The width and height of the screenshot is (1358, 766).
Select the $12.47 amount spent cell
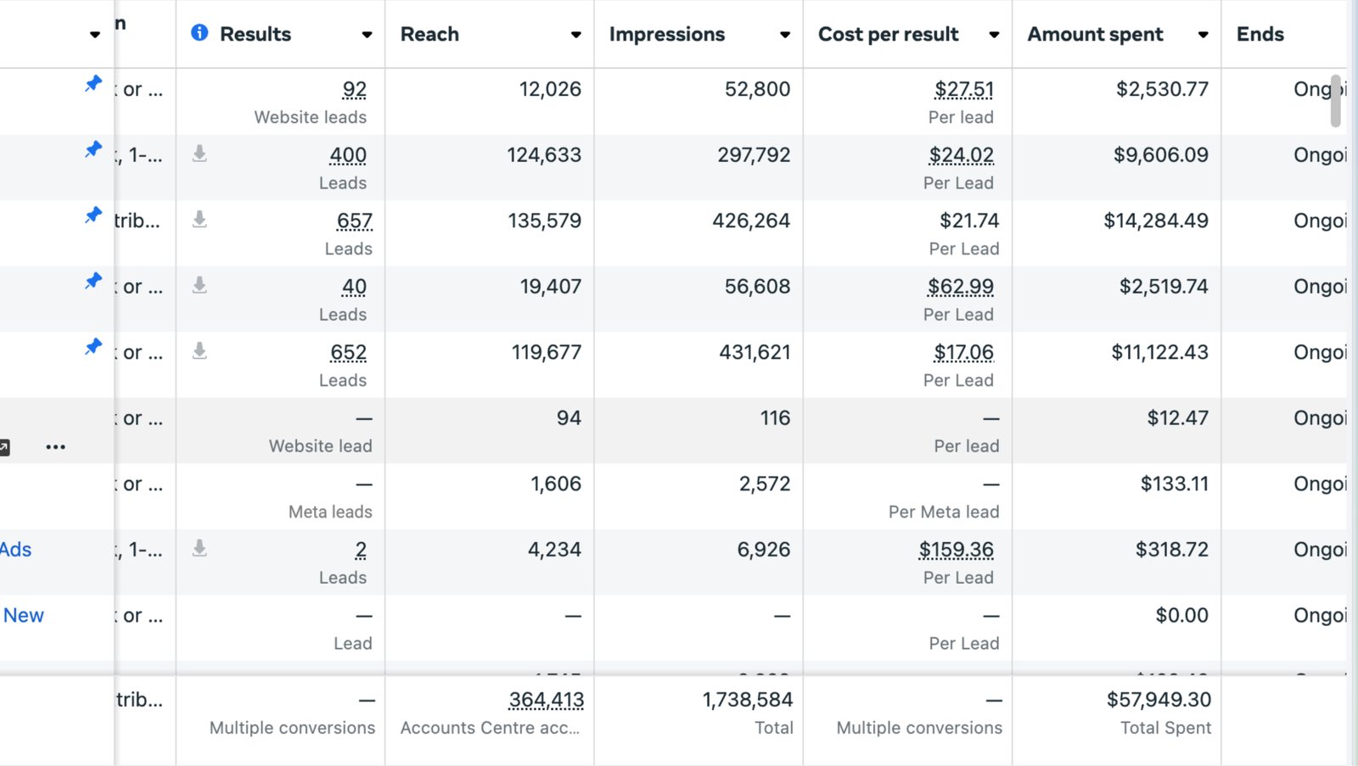[1177, 418]
